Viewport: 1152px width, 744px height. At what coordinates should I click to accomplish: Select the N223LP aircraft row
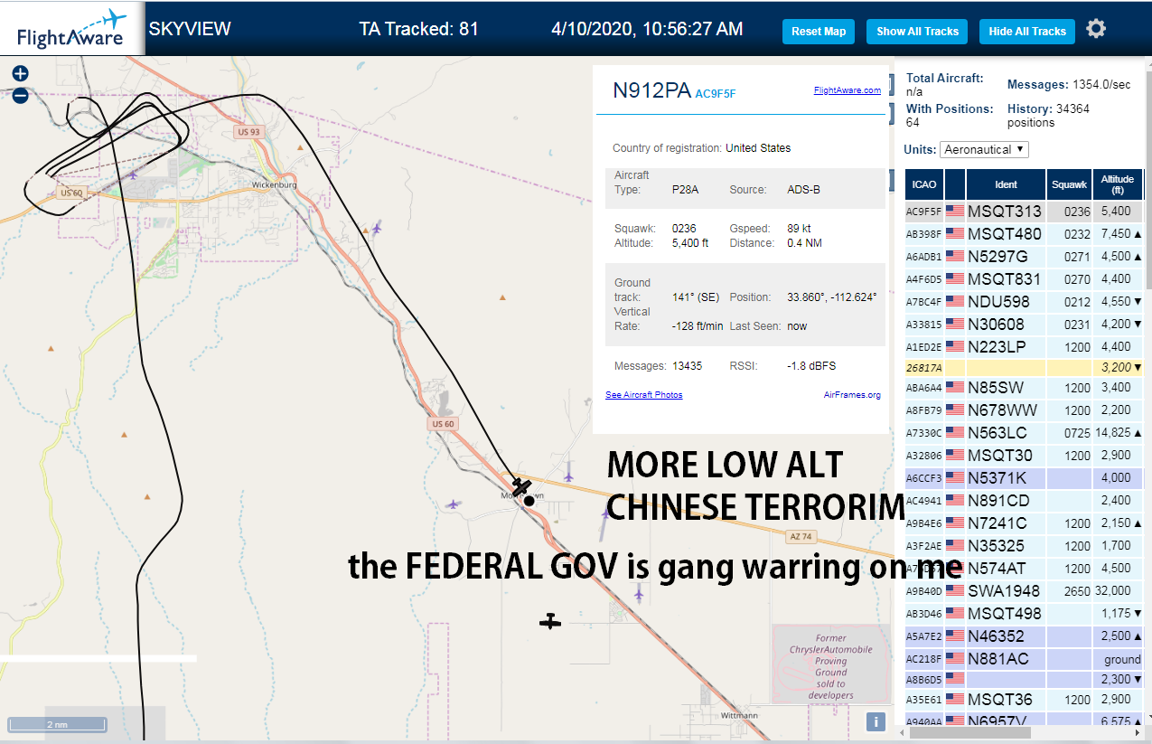tap(1024, 346)
